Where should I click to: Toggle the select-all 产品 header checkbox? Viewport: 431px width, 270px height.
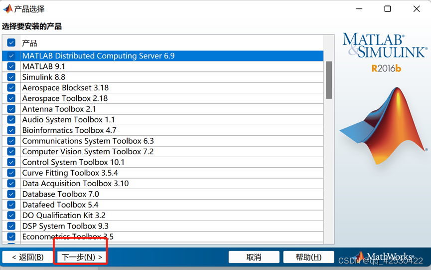pos(11,42)
